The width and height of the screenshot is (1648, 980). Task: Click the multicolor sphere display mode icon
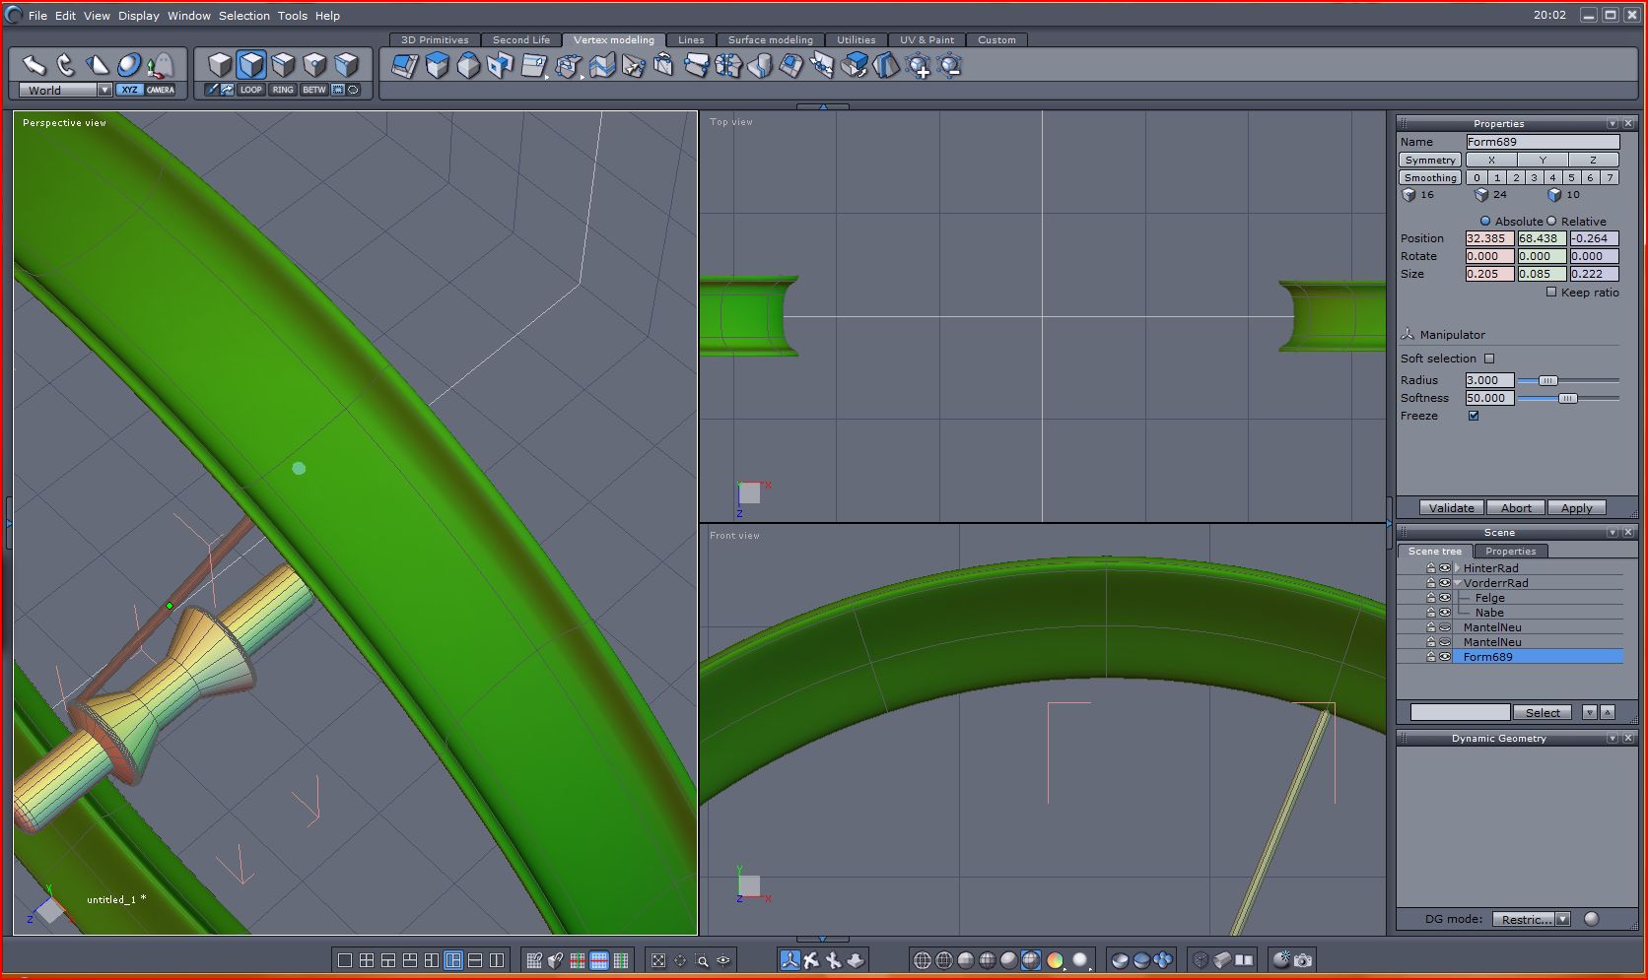coord(1055,960)
